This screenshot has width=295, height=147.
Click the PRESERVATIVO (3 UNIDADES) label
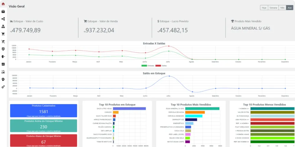click(x=172, y=127)
